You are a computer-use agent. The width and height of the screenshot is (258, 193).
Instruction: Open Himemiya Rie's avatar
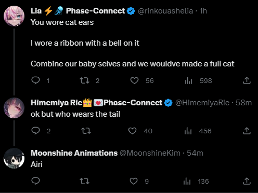coord(14,108)
